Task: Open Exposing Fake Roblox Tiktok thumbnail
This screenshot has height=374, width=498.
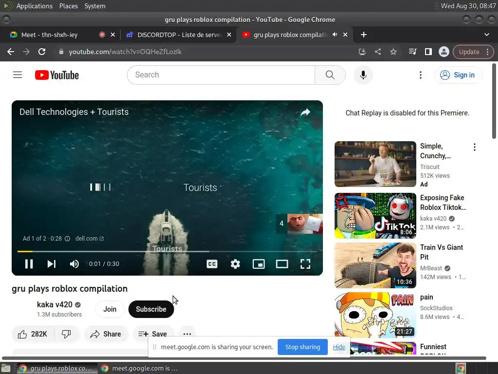Action: 375,216
